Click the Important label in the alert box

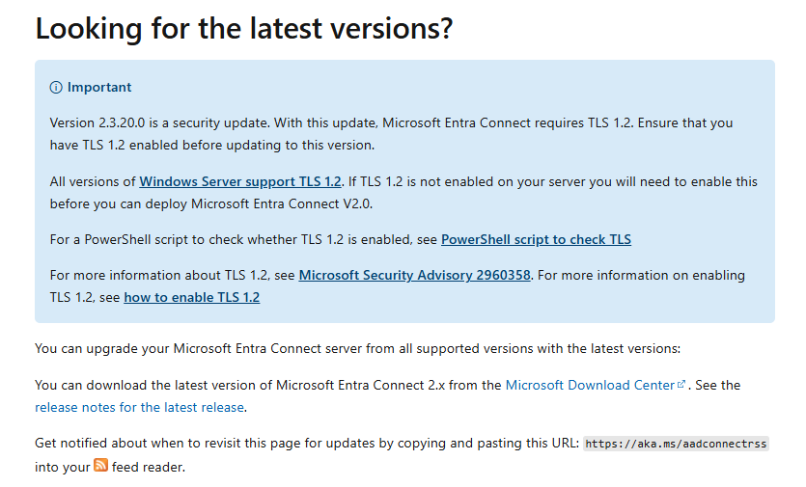tap(99, 88)
